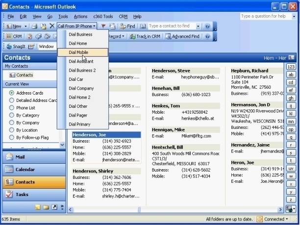
Task: Open the Mail pane
Action: [x=34, y=157]
